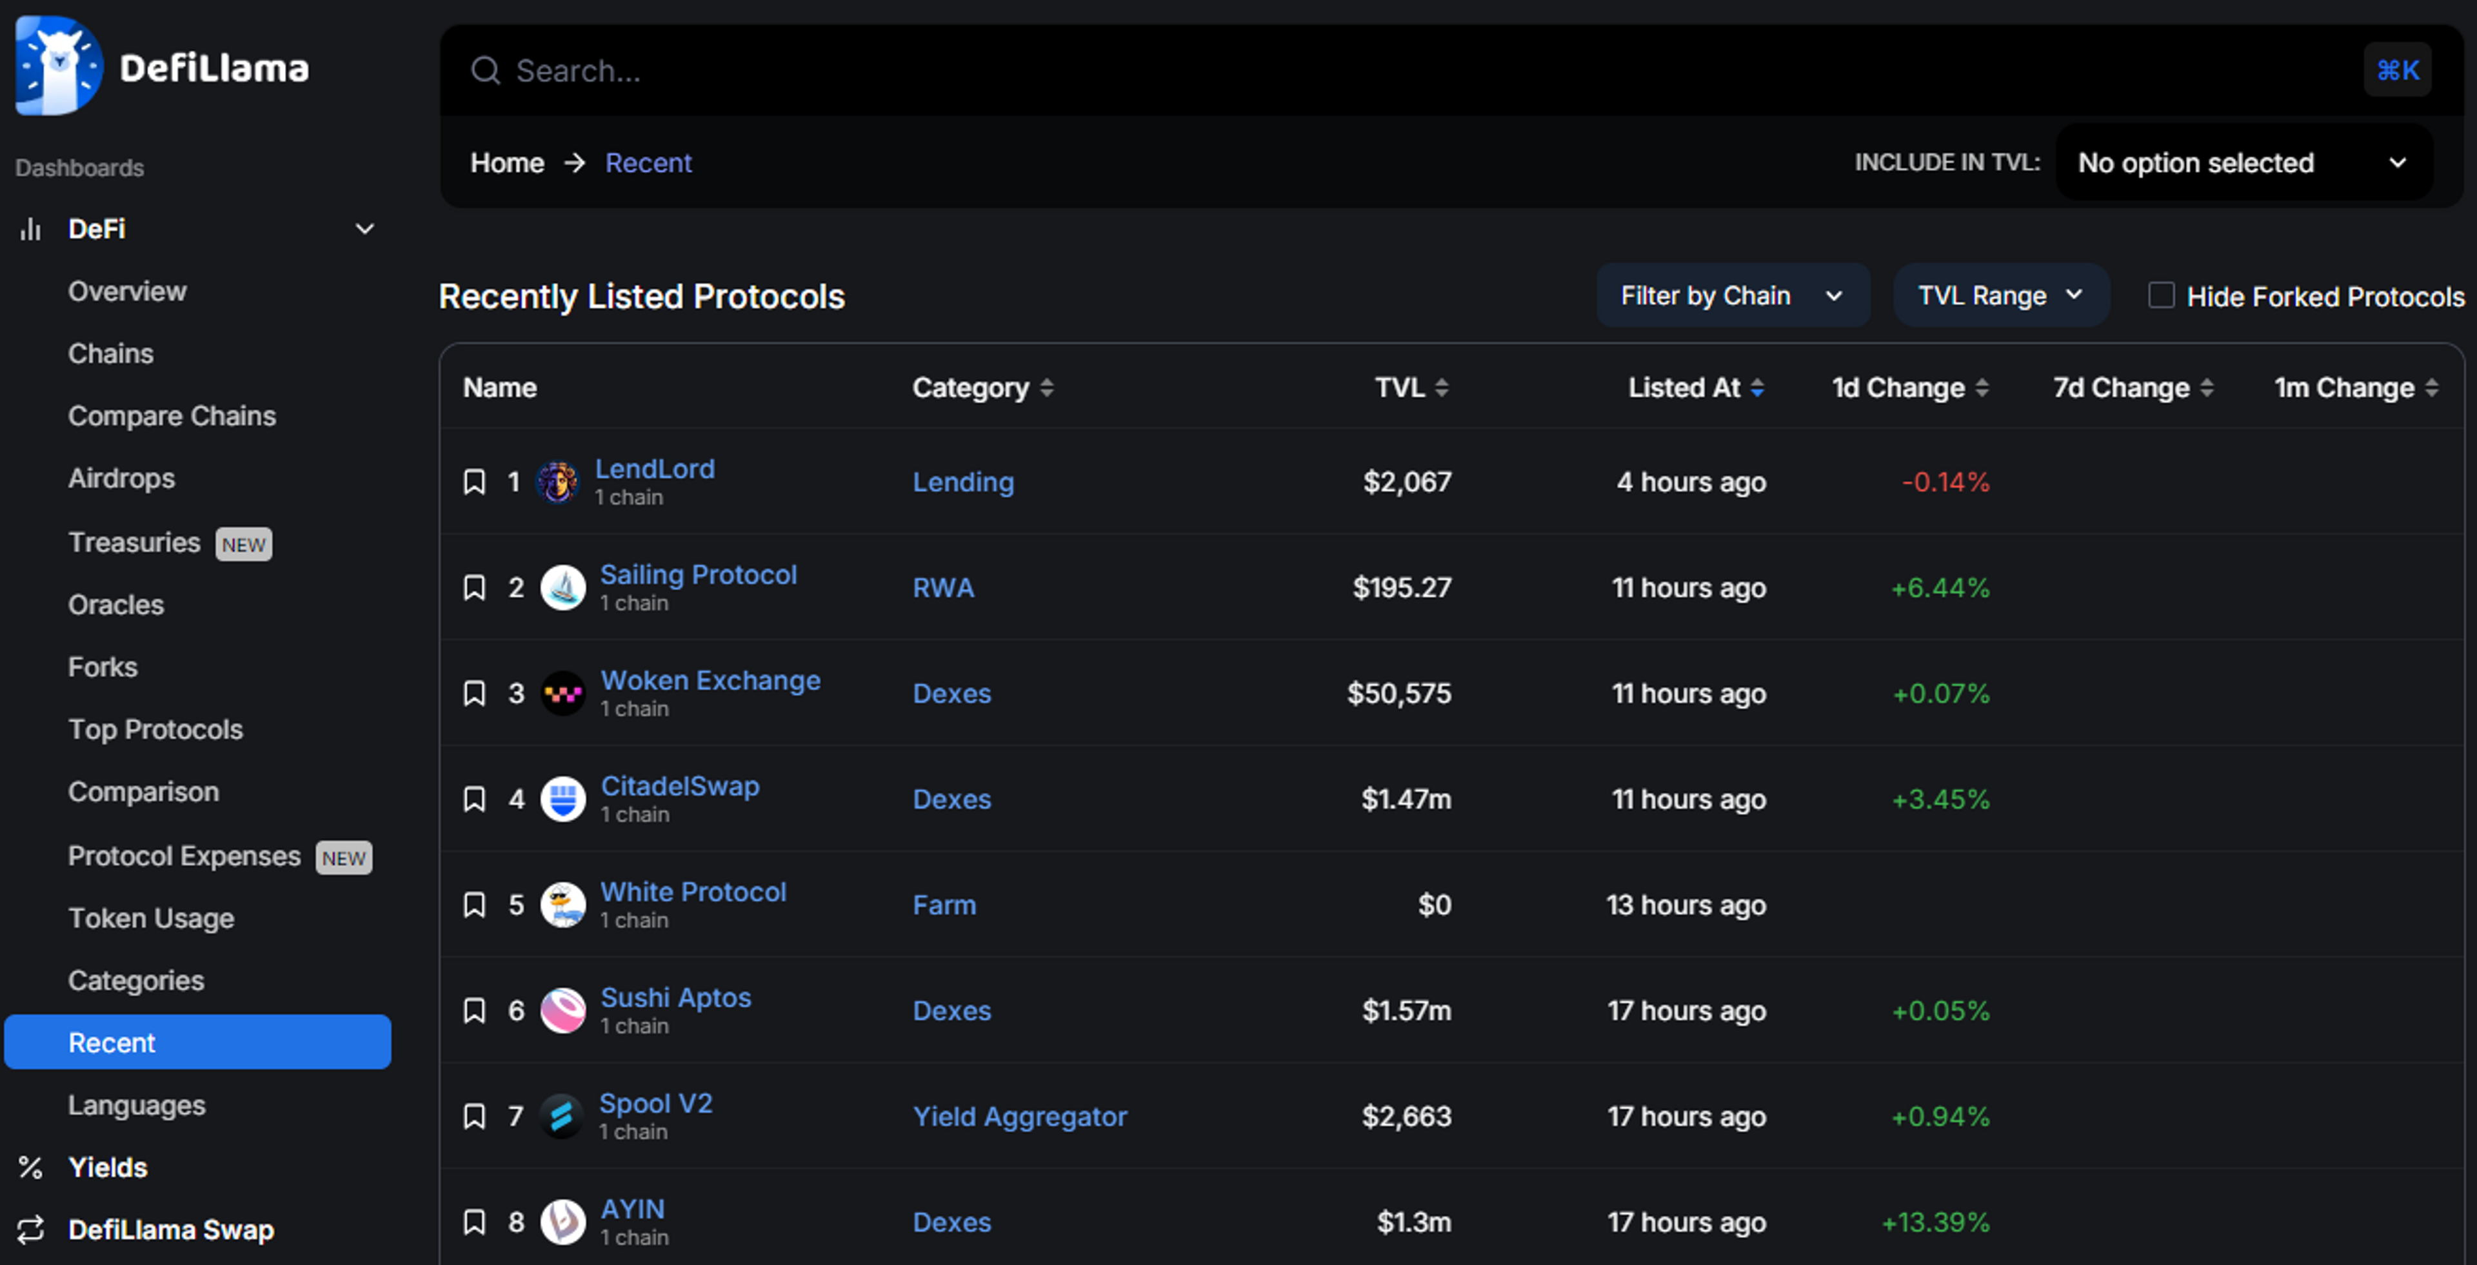Click the Spool V2 logo icon
Viewport: 2477px width, 1265px height.
pyautogui.click(x=562, y=1116)
